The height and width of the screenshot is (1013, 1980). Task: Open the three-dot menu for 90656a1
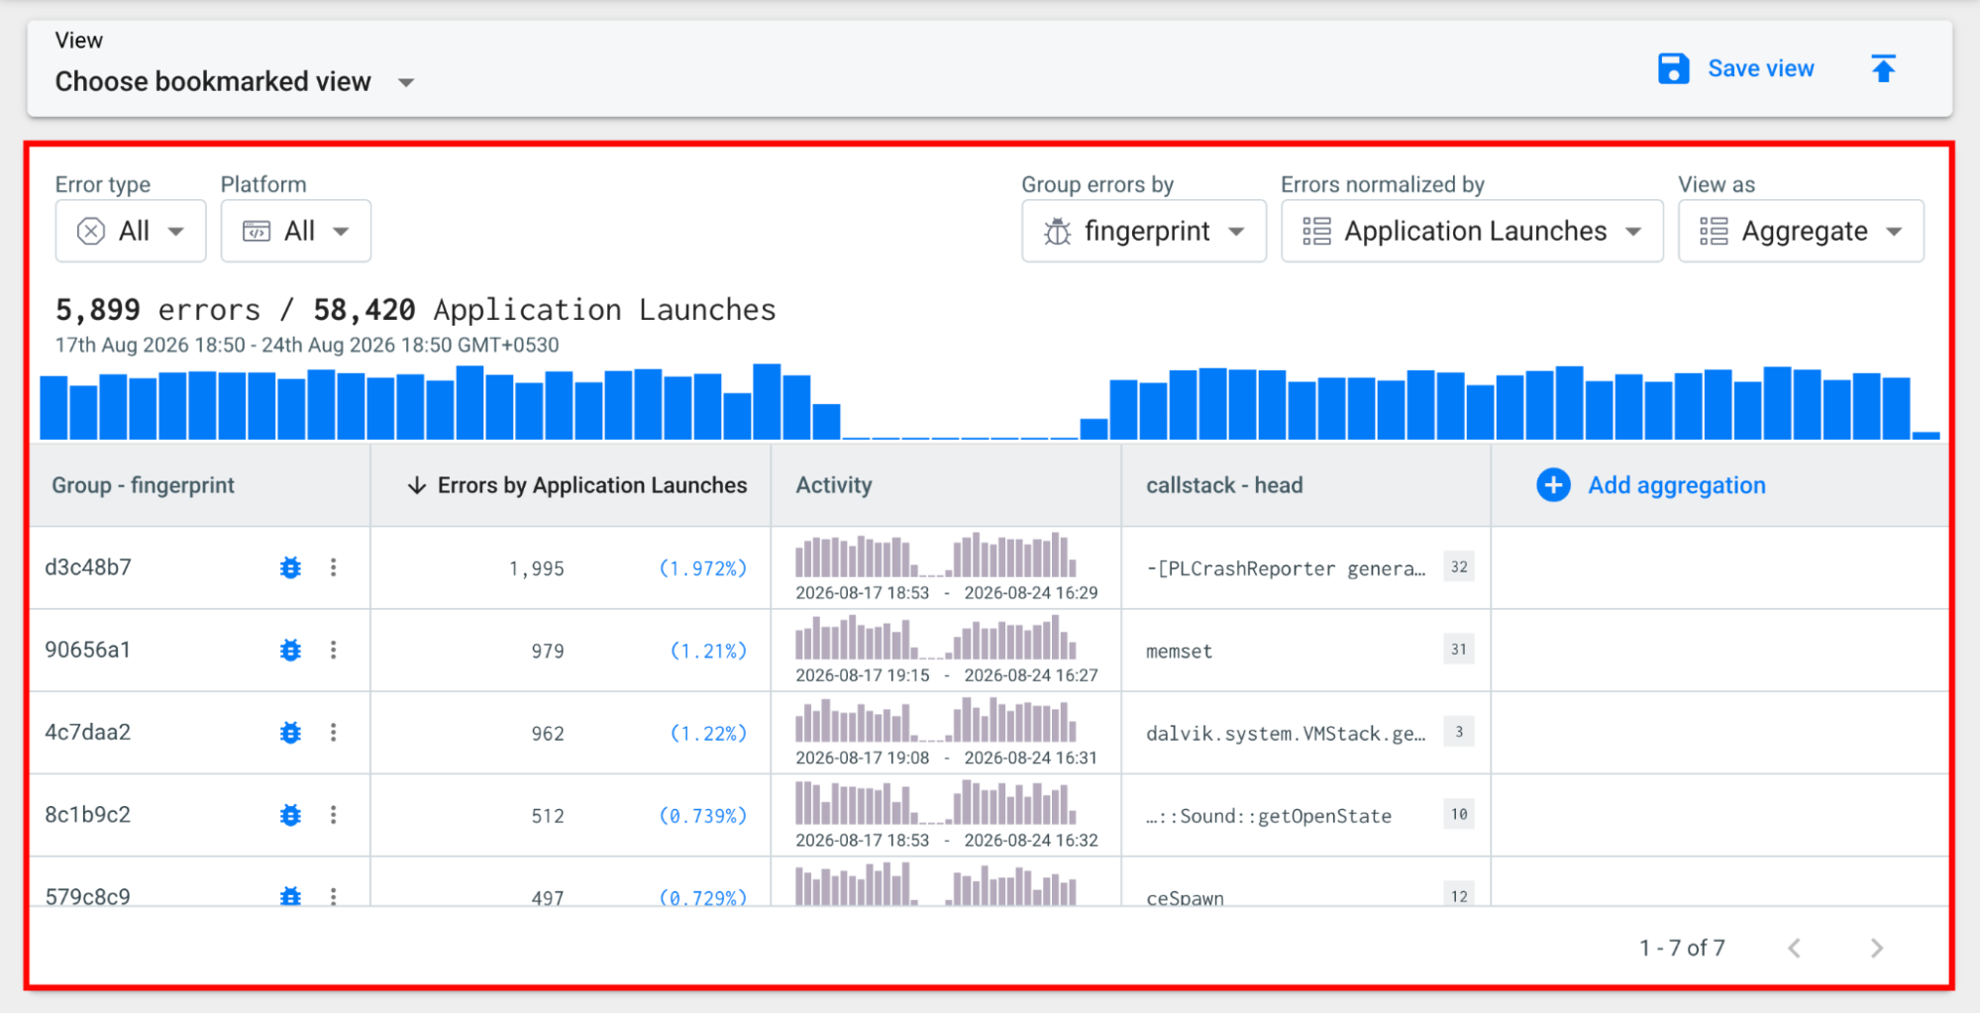pyautogui.click(x=334, y=650)
